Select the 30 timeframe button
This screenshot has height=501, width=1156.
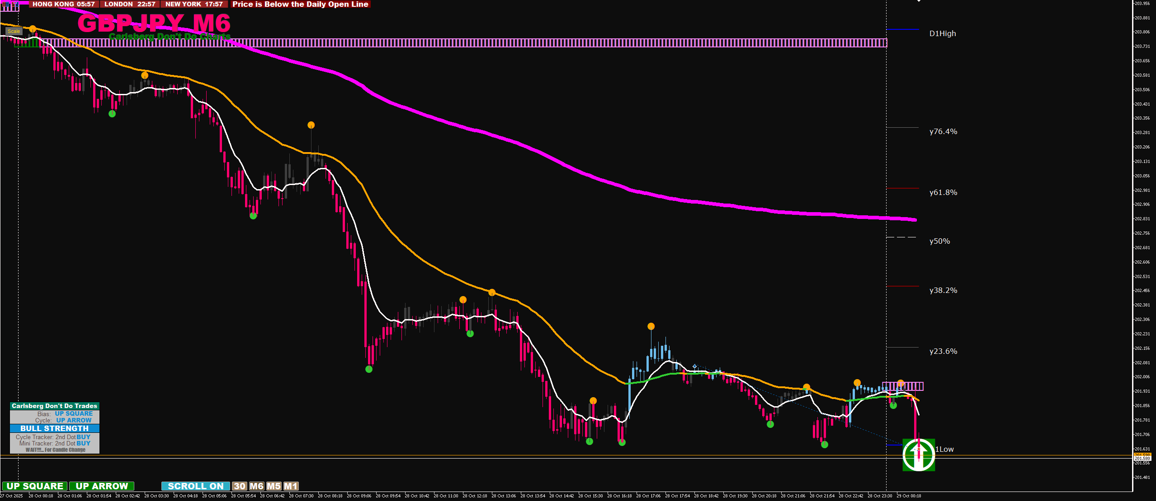(240, 486)
